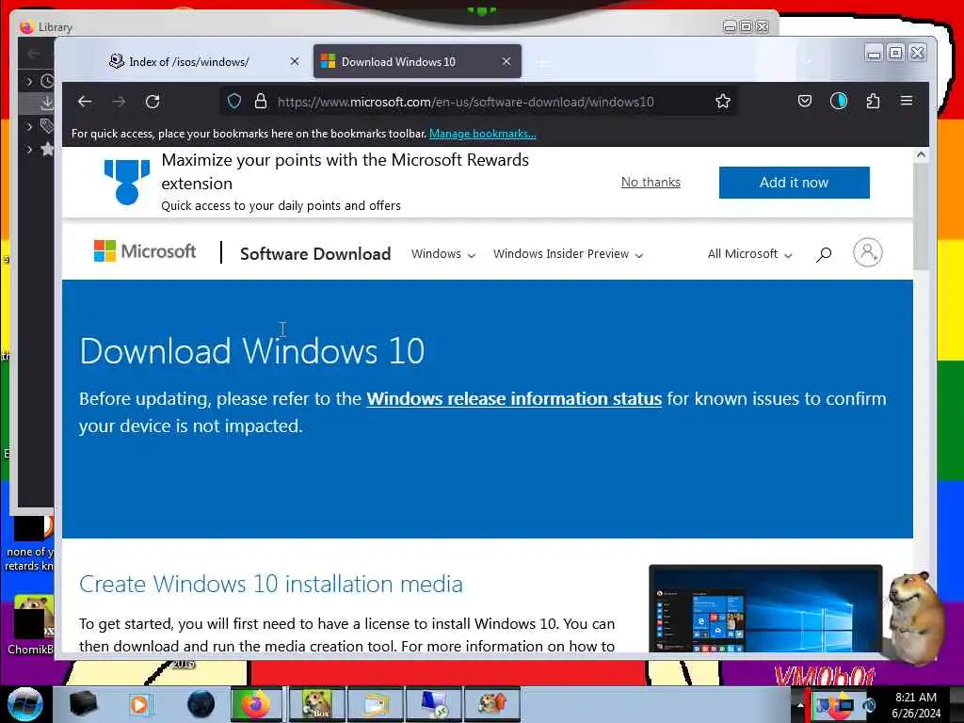This screenshot has width=964, height=723.
Task: Click the Microsoft logo in site header
Action: (144, 250)
